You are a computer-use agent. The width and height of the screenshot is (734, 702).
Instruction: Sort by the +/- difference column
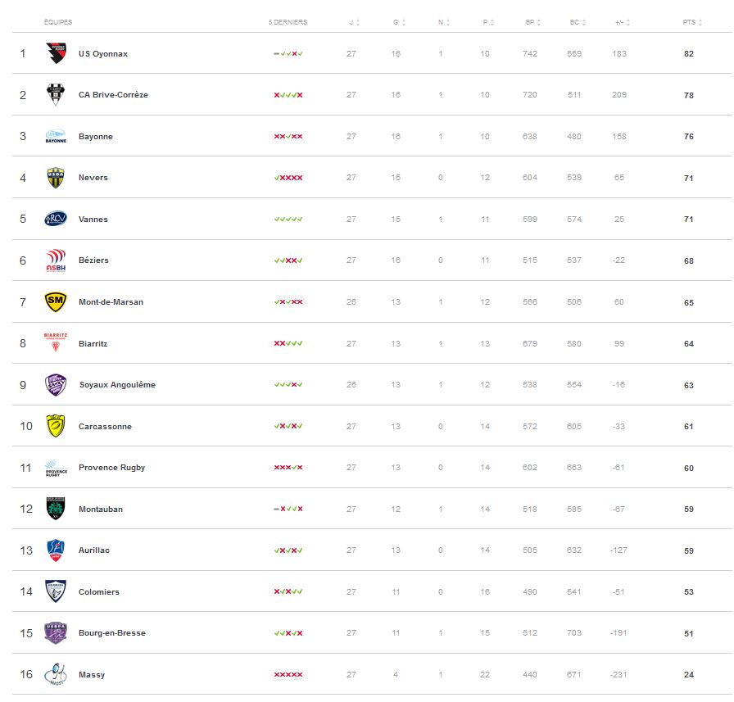coord(621,22)
